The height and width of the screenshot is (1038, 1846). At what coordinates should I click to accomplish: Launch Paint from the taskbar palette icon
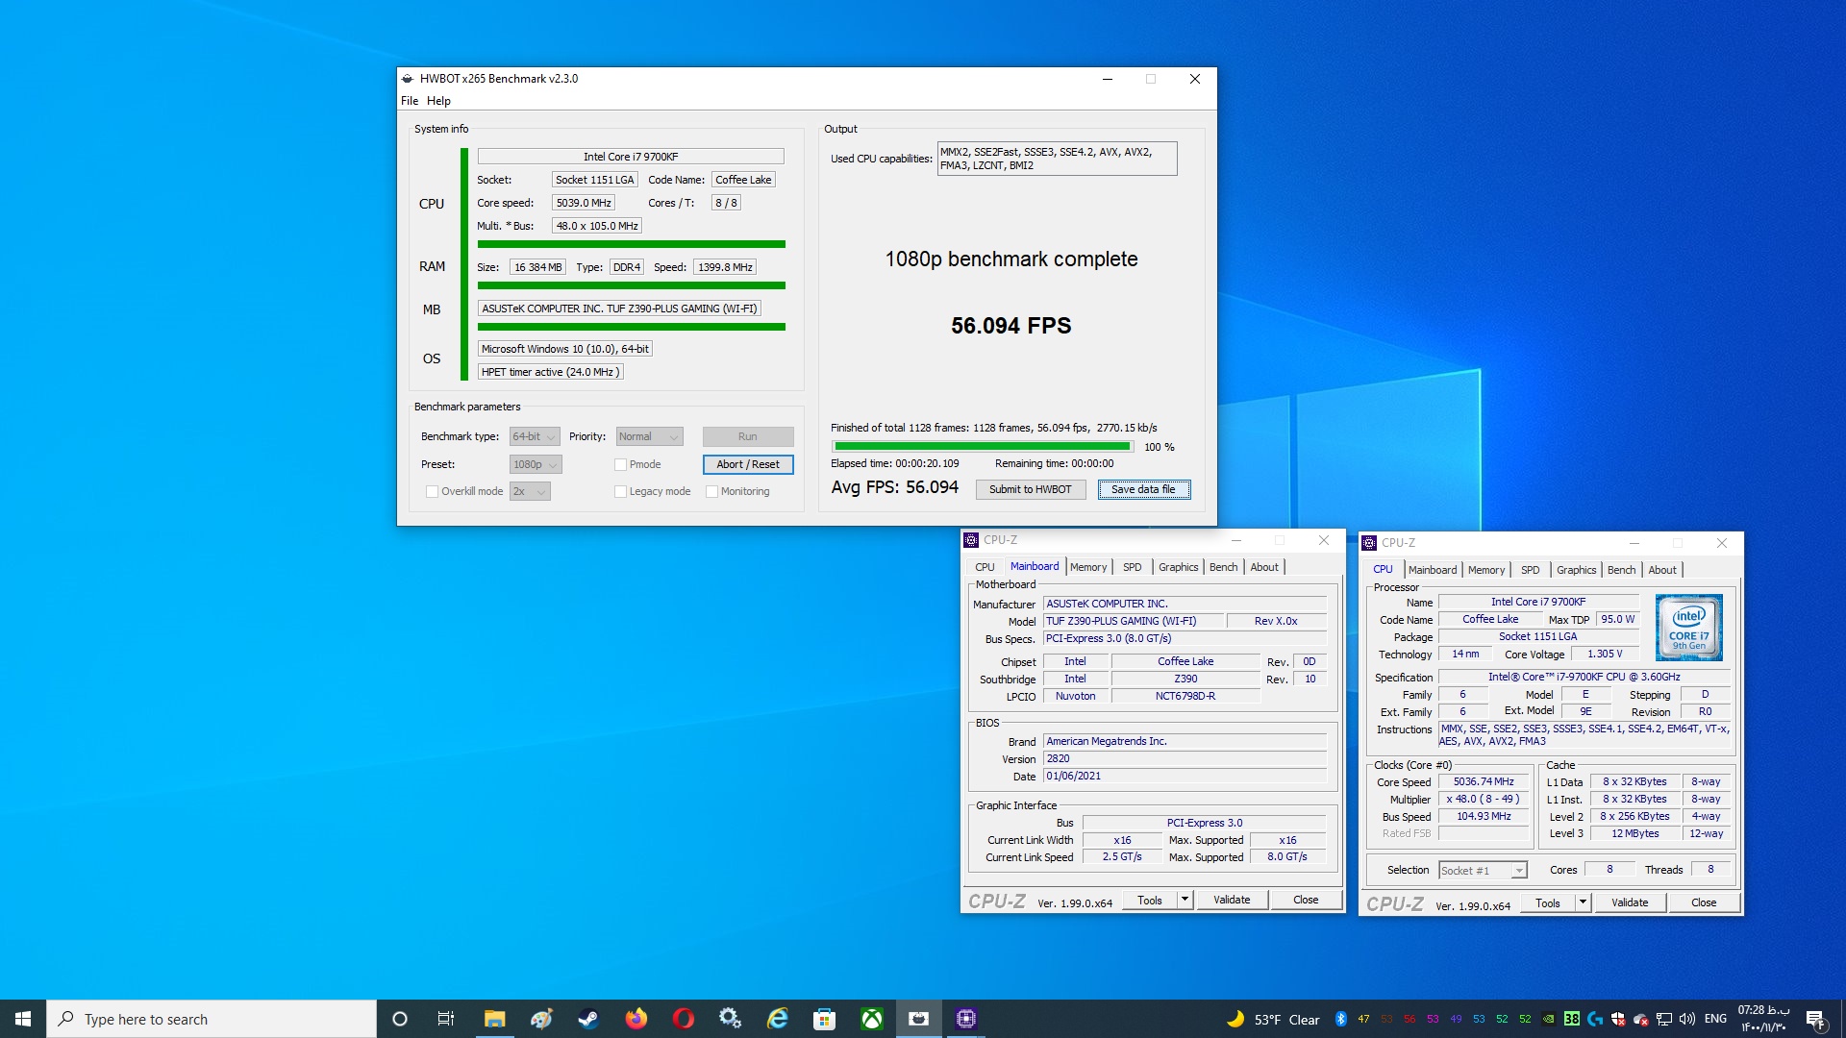(541, 1019)
